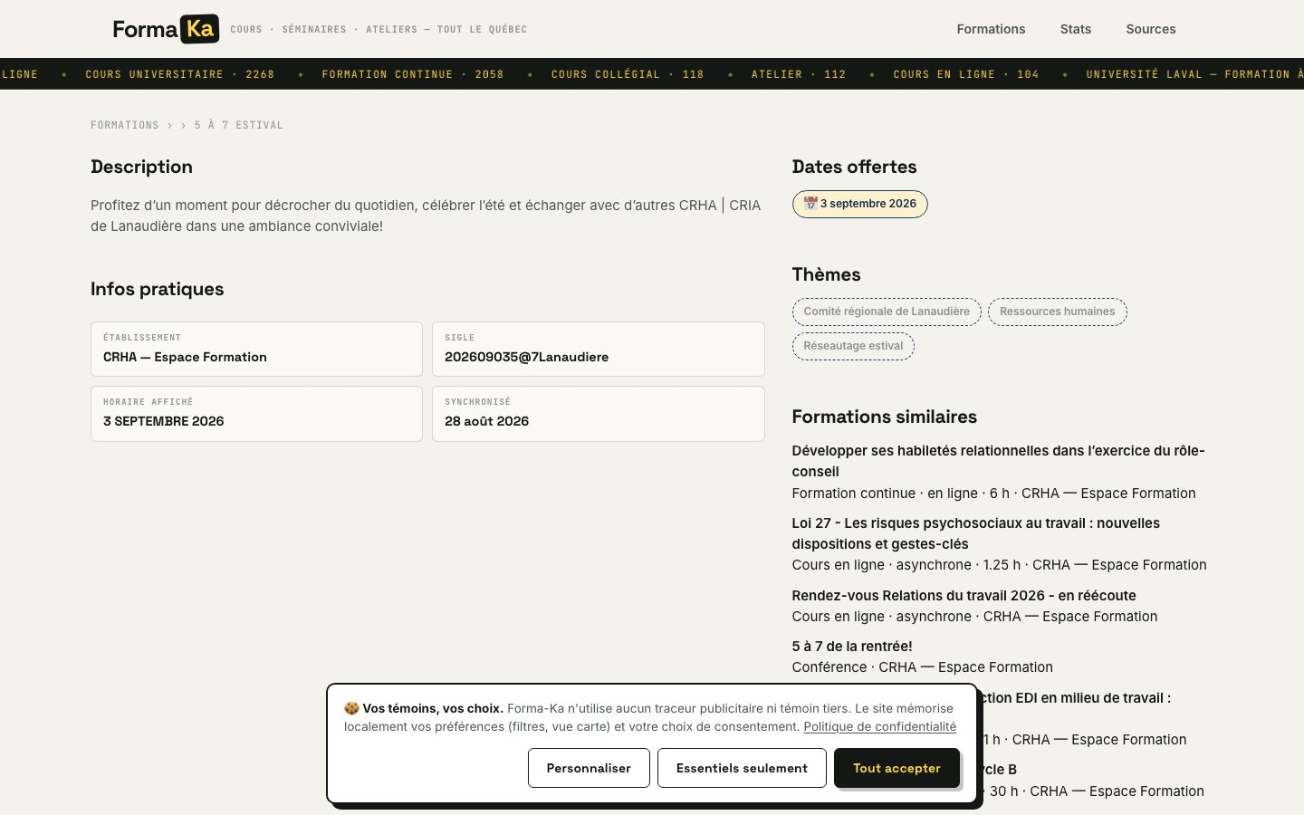Choose Essentiels seulement cookies
Screen dimensions: 1304x815
pyautogui.click(x=742, y=768)
